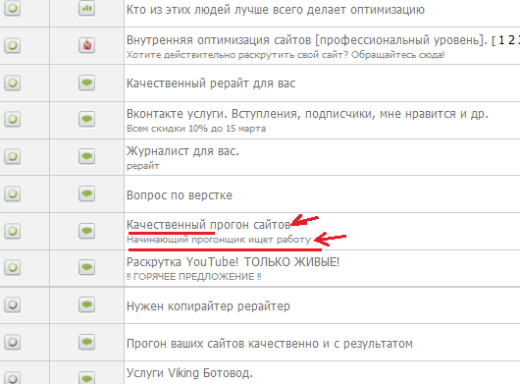520x384 pixels.
Task: Click speech bubble icon for 'Нужен копирайтер рерайтер'
Action: [87, 304]
